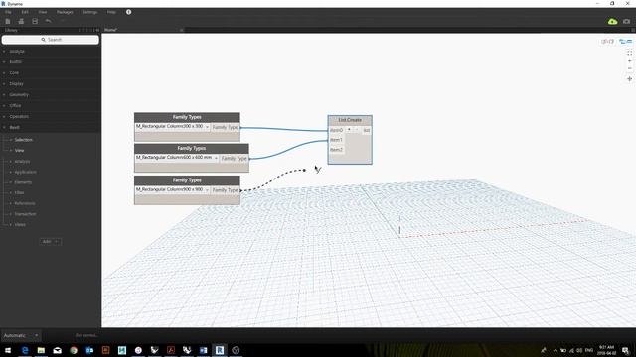
Task: Click the Open file toolbar icon
Action: coord(21,21)
